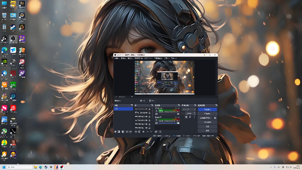Click the Filters button in source toolbar
Image resolution: width=302 pixels, height=170 pixels.
pyautogui.click(x=152, y=100)
